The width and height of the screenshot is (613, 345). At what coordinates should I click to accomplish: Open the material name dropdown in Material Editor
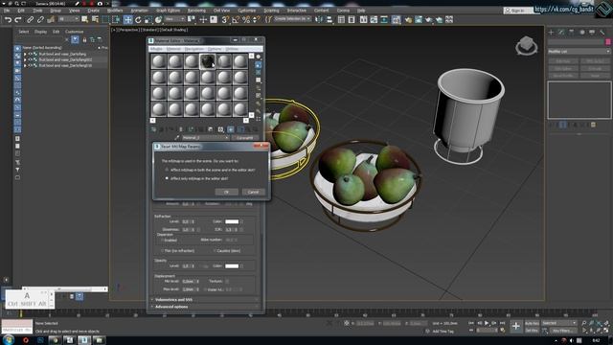(205, 138)
